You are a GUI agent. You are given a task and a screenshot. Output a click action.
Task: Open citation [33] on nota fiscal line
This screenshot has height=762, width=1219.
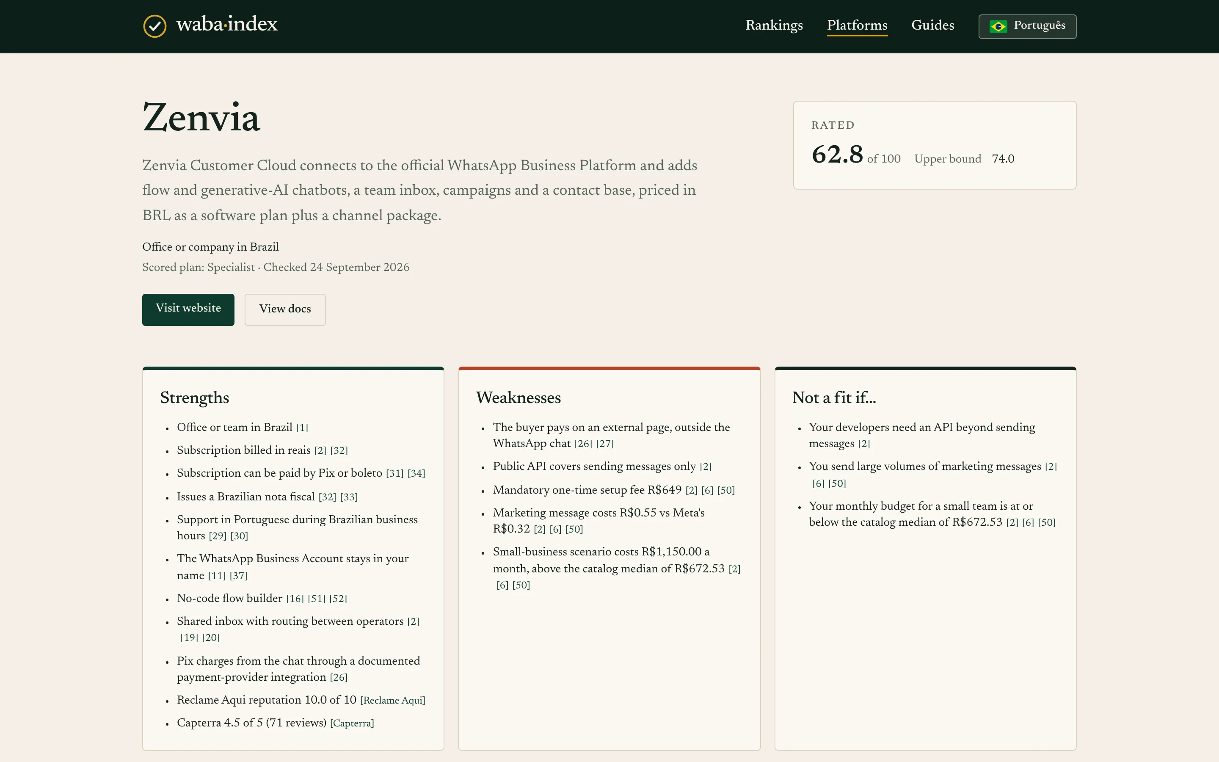tap(349, 497)
